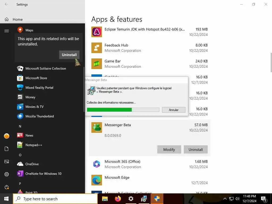Open the News app icon
272x204 pixels.
pos(20,135)
